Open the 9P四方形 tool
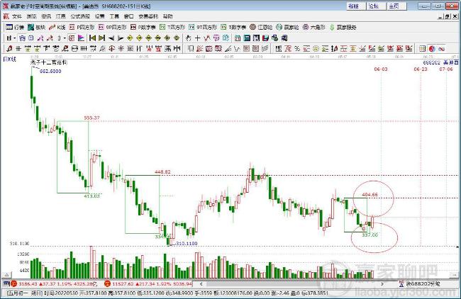461x299 pixels. 112,28
